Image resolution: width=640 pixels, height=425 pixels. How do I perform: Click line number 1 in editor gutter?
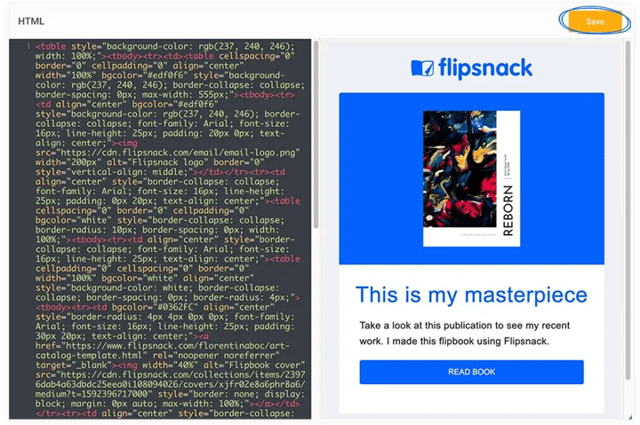click(x=28, y=46)
